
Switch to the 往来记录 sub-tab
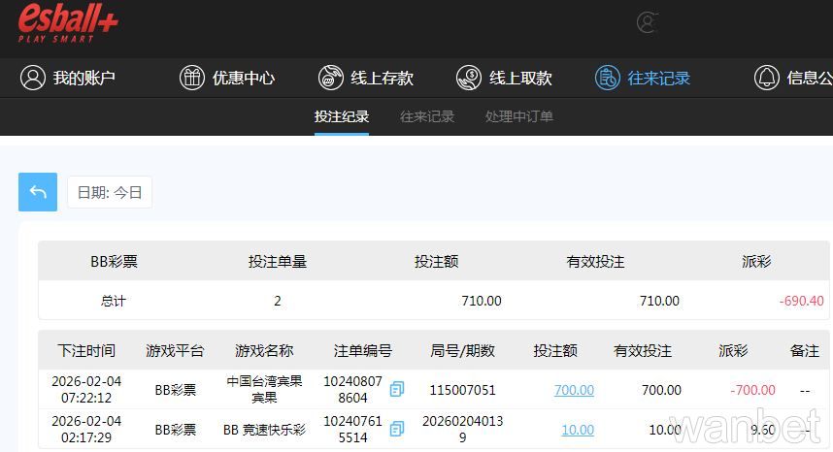coord(427,116)
